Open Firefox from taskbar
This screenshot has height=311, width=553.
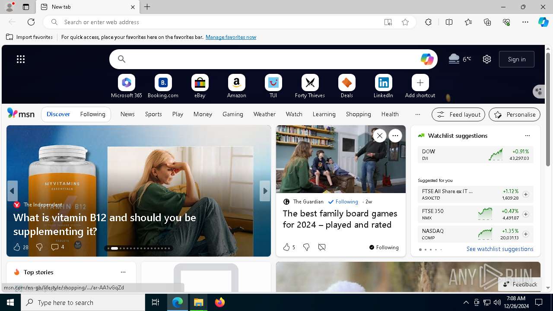220,302
